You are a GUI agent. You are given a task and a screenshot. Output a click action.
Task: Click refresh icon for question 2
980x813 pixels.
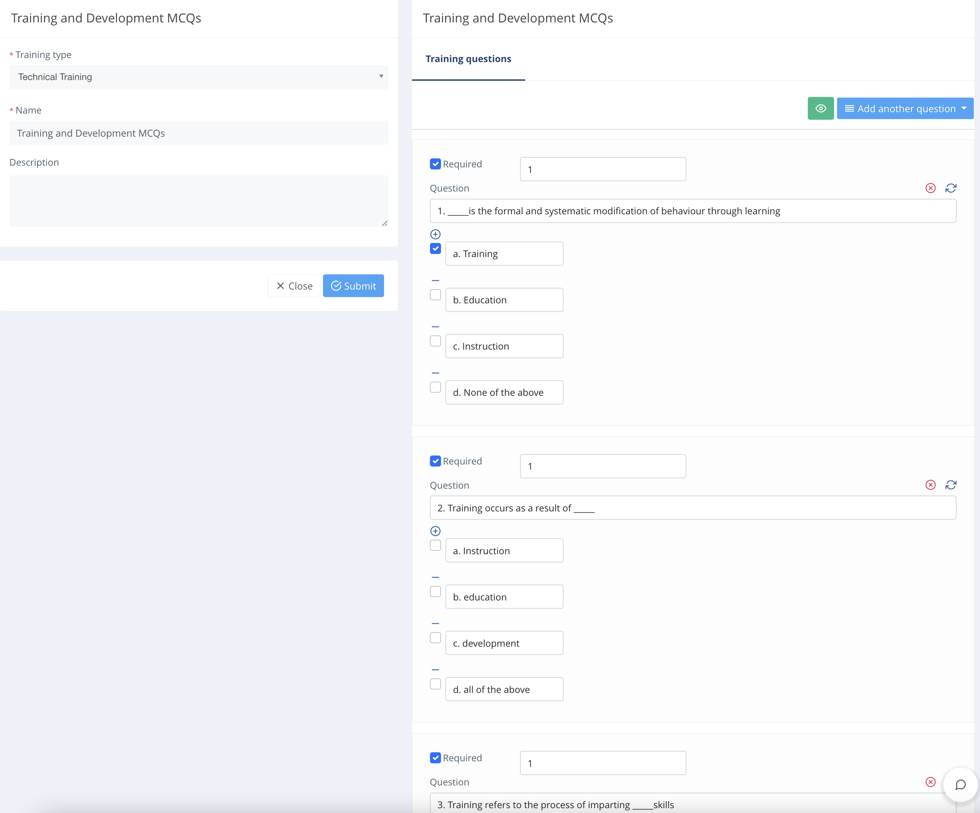(951, 485)
